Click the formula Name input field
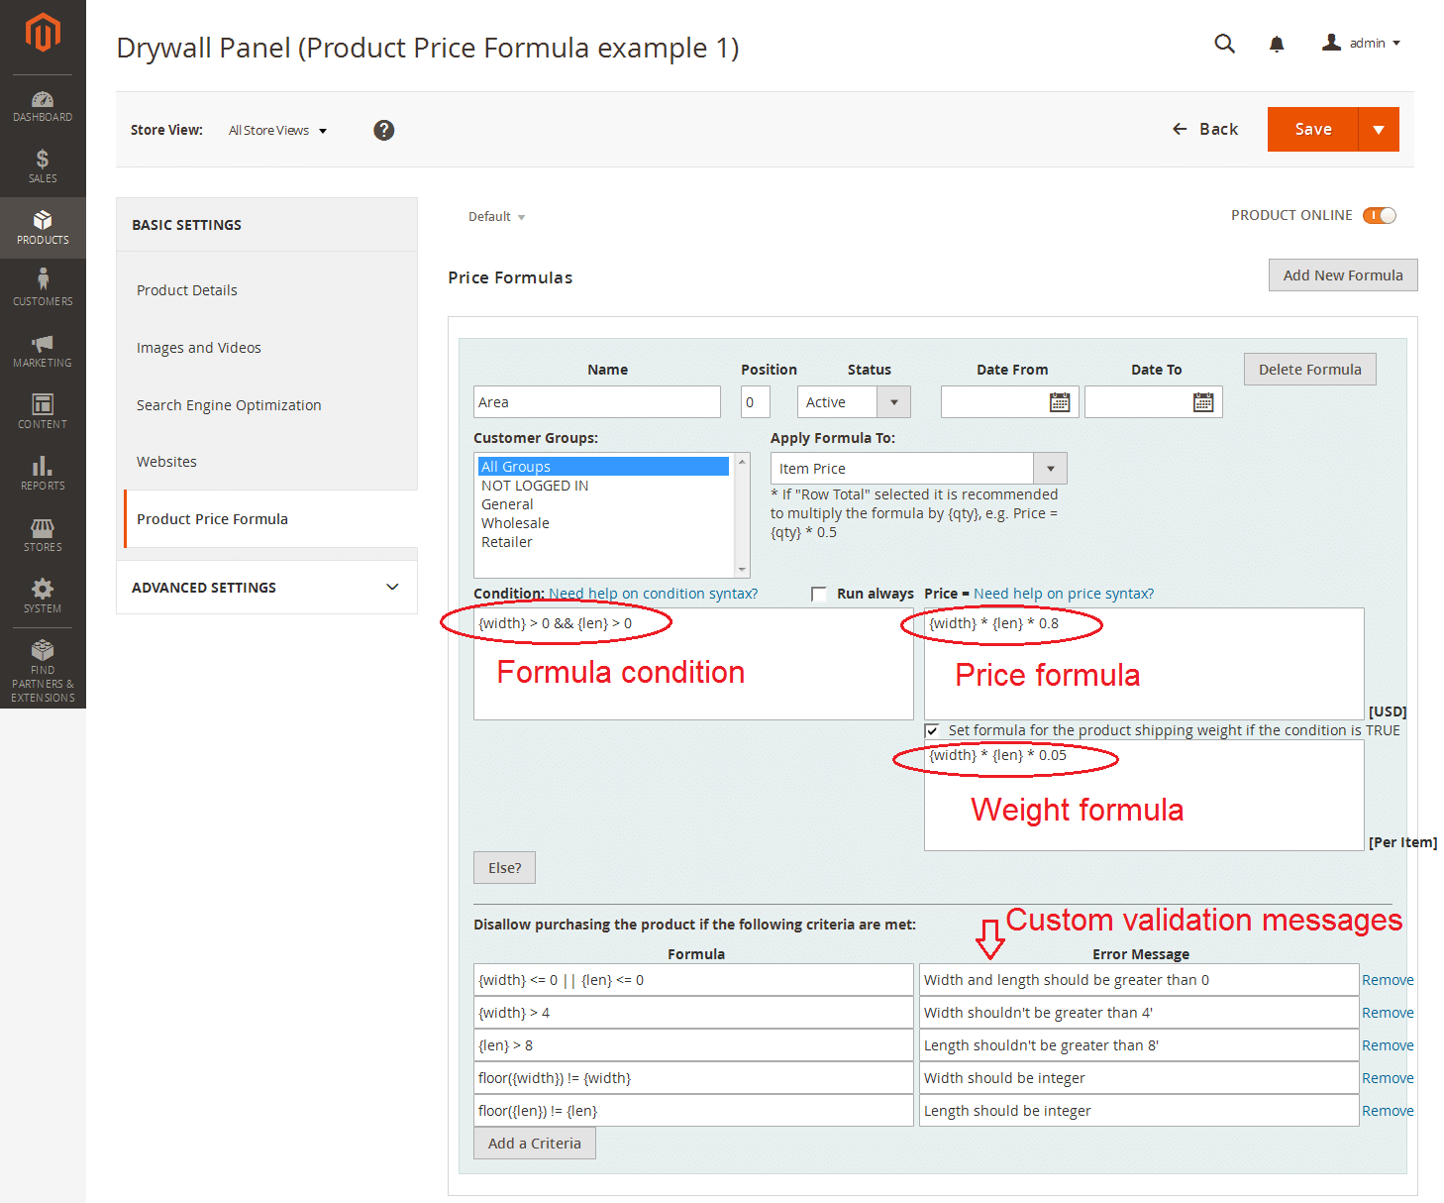1444x1203 pixels. coord(596,402)
